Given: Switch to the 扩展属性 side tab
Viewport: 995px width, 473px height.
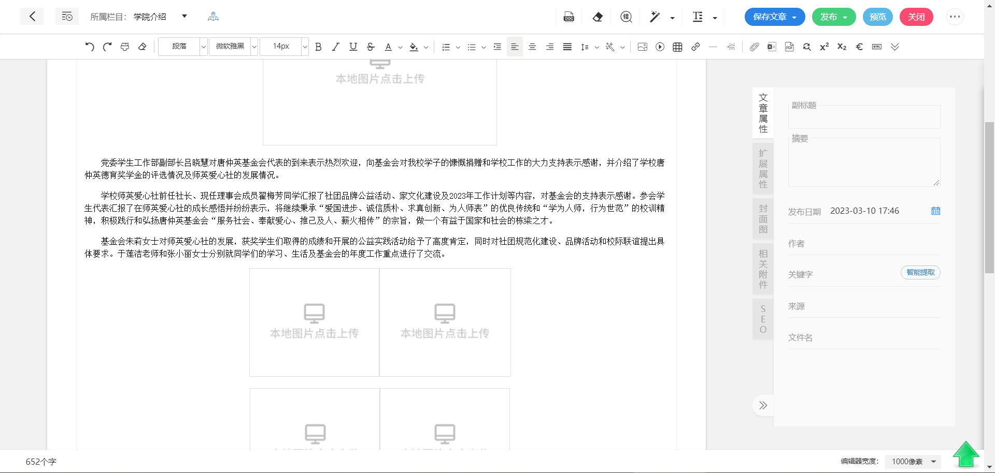Looking at the screenshot, I should tap(763, 169).
